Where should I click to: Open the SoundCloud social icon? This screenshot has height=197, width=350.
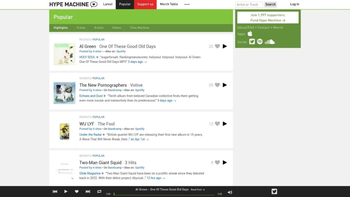tap(270, 42)
